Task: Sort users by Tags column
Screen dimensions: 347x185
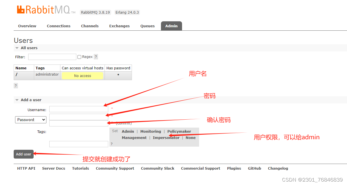Action: tap(40, 68)
